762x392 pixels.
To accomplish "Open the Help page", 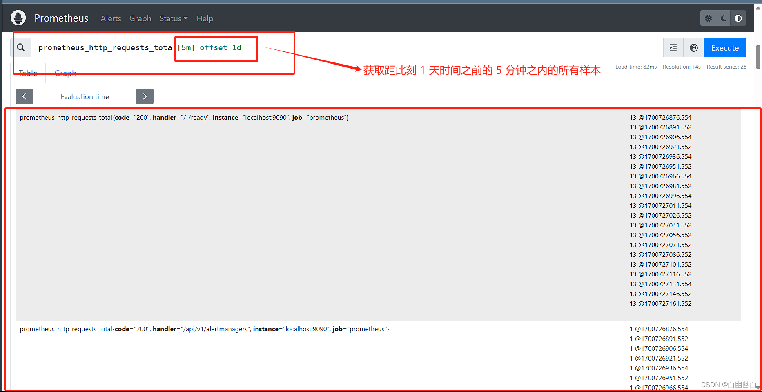I will [205, 18].
